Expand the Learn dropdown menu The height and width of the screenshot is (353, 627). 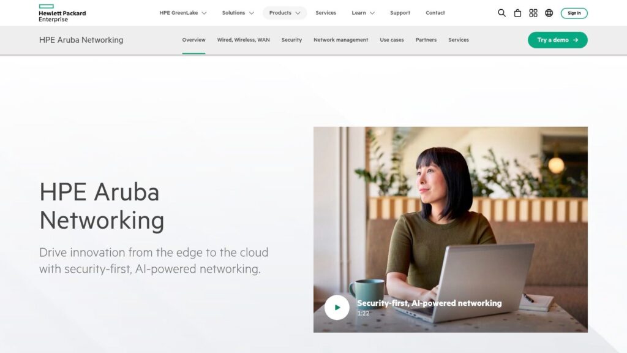[x=363, y=13]
